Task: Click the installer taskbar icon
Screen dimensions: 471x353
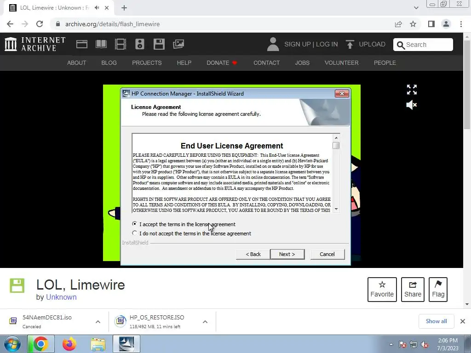Action: coord(127,344)
